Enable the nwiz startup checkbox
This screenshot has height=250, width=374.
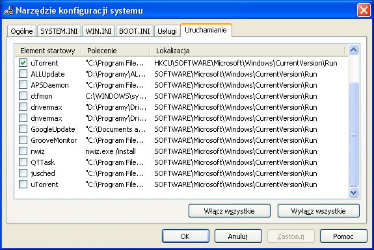coord(23,151)
